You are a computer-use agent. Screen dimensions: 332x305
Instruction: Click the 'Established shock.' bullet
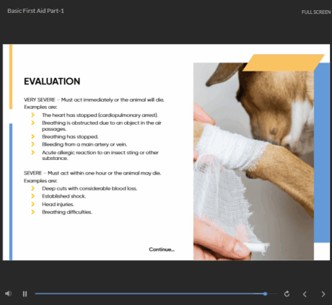(x=64, y=196)
